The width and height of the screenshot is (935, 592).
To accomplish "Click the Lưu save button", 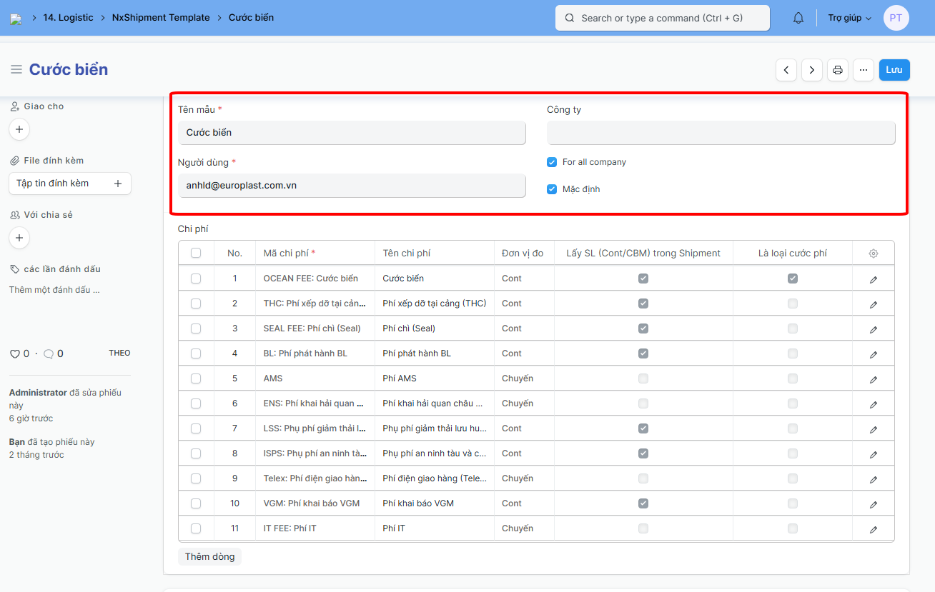I will pyautogui.click(x=894, y=70).
